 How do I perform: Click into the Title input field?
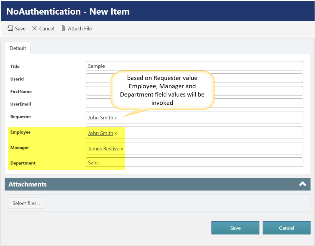pos(194,66)
